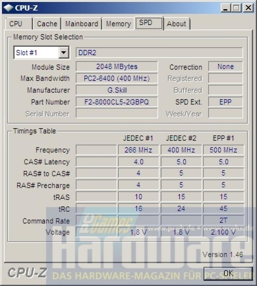Click the 400 MHz frequency cell
This screenshot has height=286, width=257.
click(x=181, y=150)
